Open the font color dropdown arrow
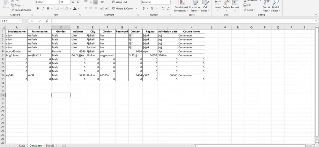 pyautogui.click(x=78, y=9)
